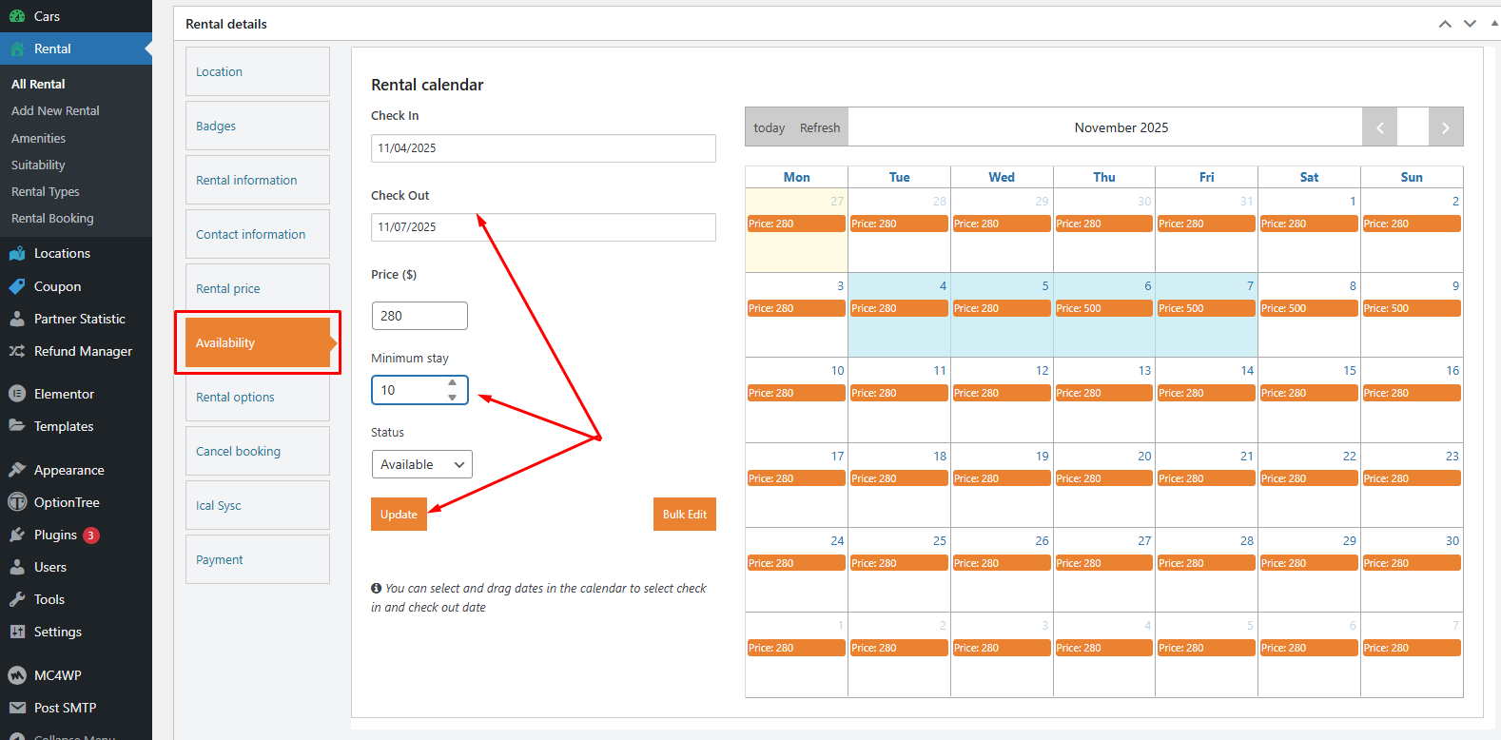Open the Status dropdown
Viewport: 1501px width, 740px height.
pyautogui.click(x=421, y=464)
